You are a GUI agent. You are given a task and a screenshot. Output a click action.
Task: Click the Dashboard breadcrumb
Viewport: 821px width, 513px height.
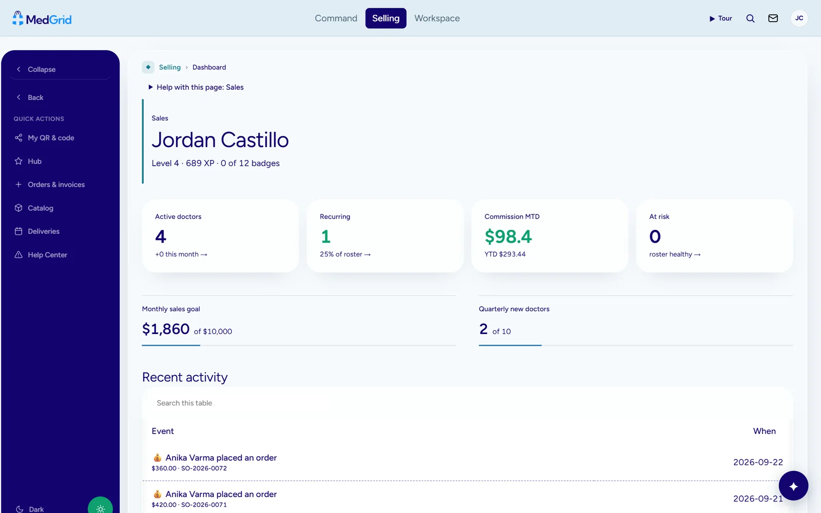tap(209, 67)
